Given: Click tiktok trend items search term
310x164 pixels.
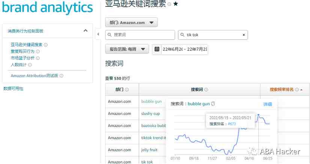Looking at the screenshot, I should click(153, 138).
